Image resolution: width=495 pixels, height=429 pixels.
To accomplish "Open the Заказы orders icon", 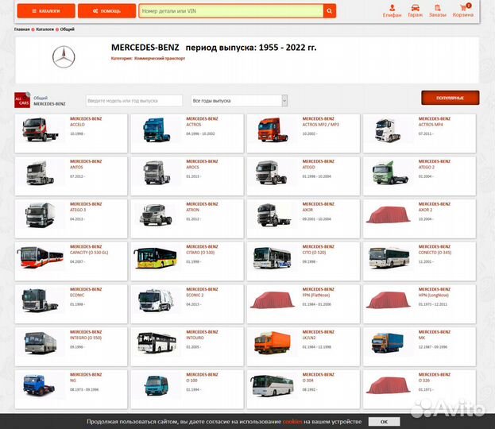I will tap(437, 11).
